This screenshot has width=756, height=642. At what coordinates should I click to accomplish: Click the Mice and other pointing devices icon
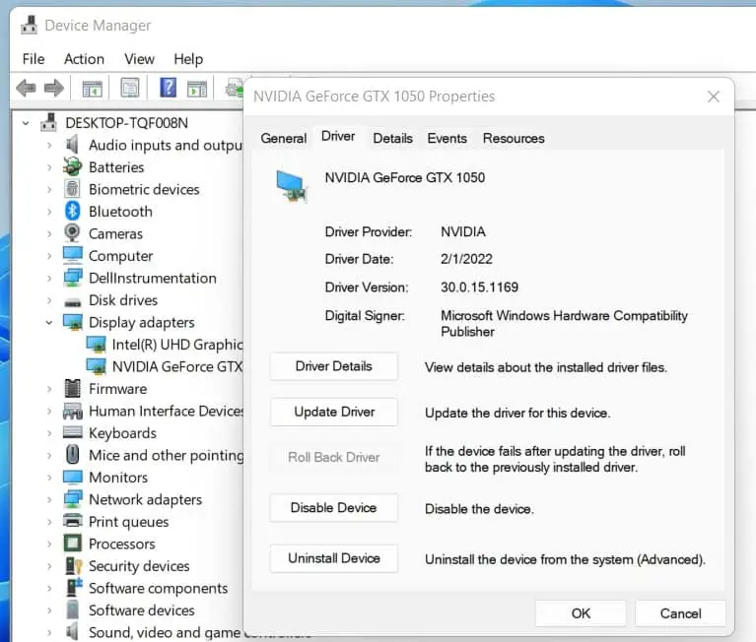pyautogui.click(x=72, y=455)
